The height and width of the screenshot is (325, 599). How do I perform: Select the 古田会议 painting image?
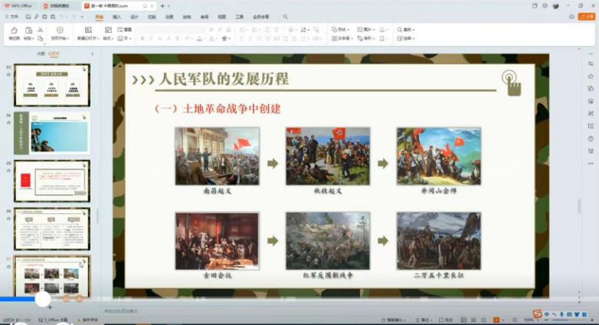pyautogui.click(x=217, y=241)
